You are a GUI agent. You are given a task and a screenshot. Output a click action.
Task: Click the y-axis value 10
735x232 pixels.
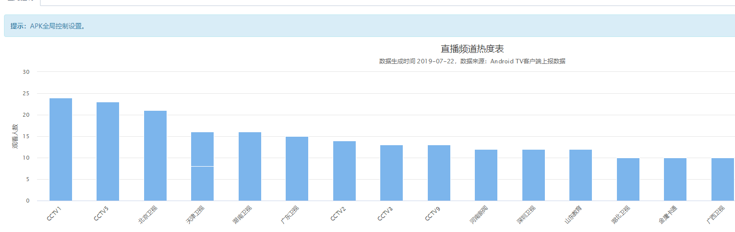(x=27, y=158)
